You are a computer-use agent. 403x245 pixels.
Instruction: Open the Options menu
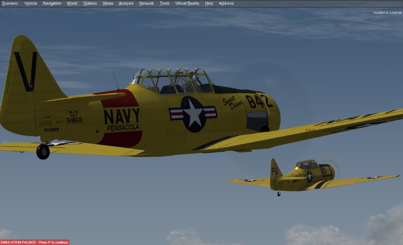[x=90, y=3]
